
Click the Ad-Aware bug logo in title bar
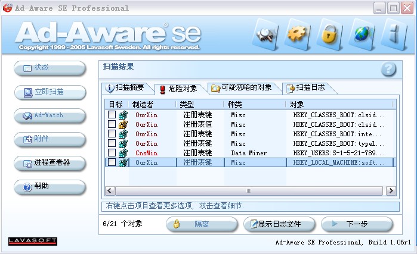tap(7, 8)
